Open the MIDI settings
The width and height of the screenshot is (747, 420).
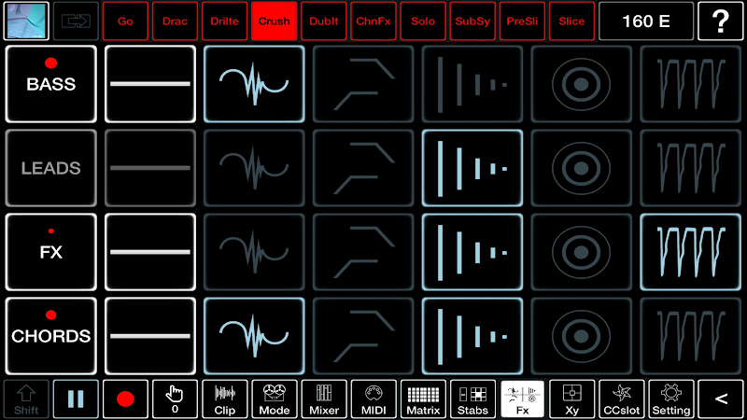pyautogui.click(x=373, y=399)
